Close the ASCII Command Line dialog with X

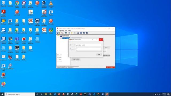[101, 40]
